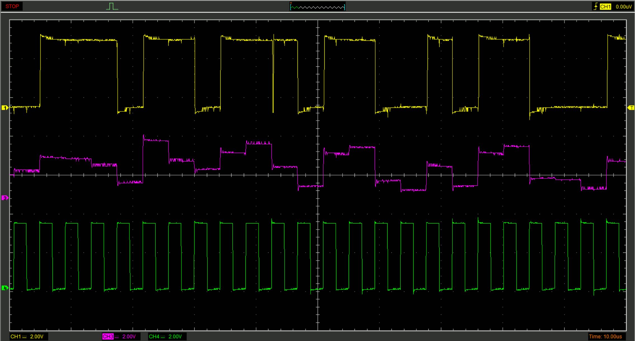Select the CH1 trigger source label

point(605,7)
